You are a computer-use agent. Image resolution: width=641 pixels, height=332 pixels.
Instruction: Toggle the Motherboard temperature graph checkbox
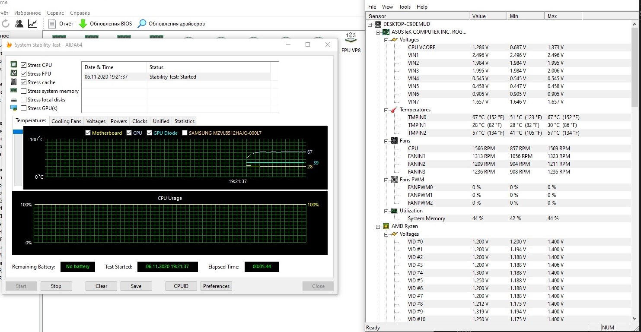[x=88, y=133]
